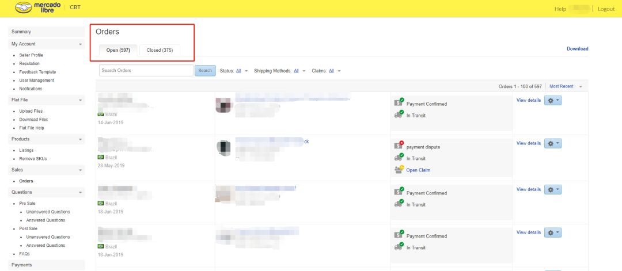Collapse the My Account sidebar section
Viewport: 622px width, 271px height.
[x=81, y=44]
